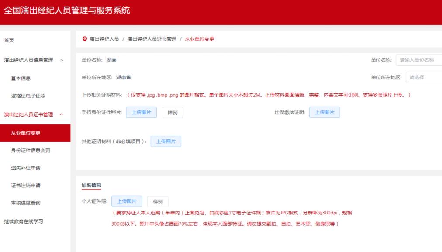Screen dimensions: 442x252
Task: Open 遗失补证申请 page
Action: point(25,168)
